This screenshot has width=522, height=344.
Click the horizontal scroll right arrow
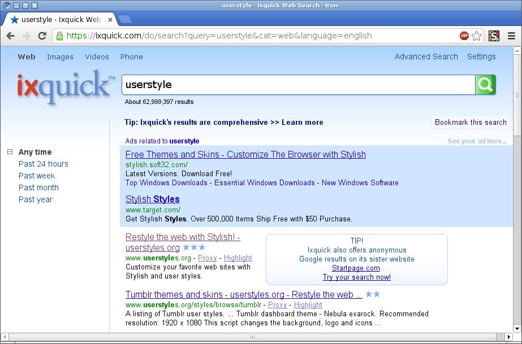[508, 337]
